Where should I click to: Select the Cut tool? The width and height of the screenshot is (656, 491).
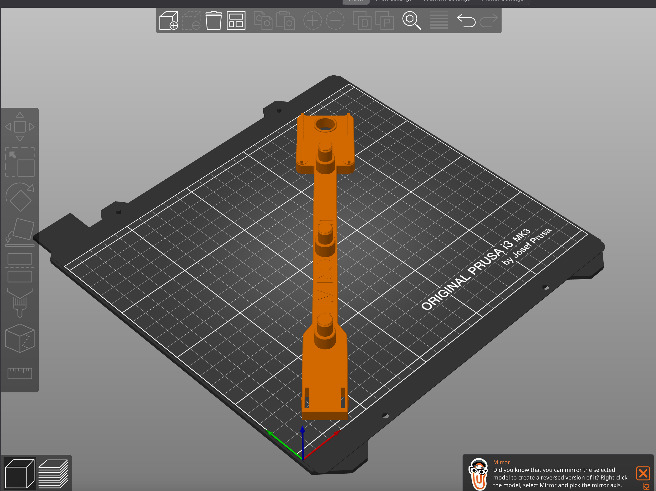click(x=20, y=267)
